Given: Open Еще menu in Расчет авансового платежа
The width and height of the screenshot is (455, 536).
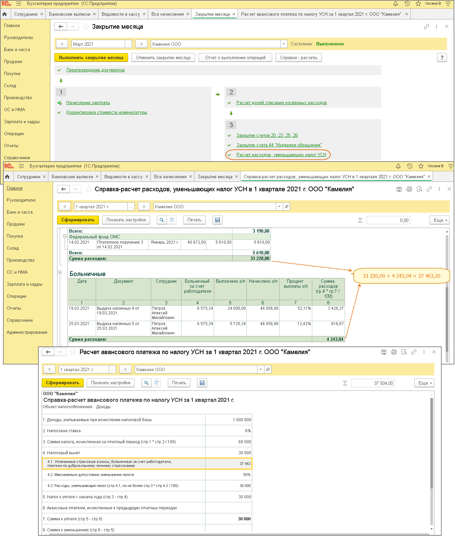Looking at the screenshot, I should click(424, 383).
